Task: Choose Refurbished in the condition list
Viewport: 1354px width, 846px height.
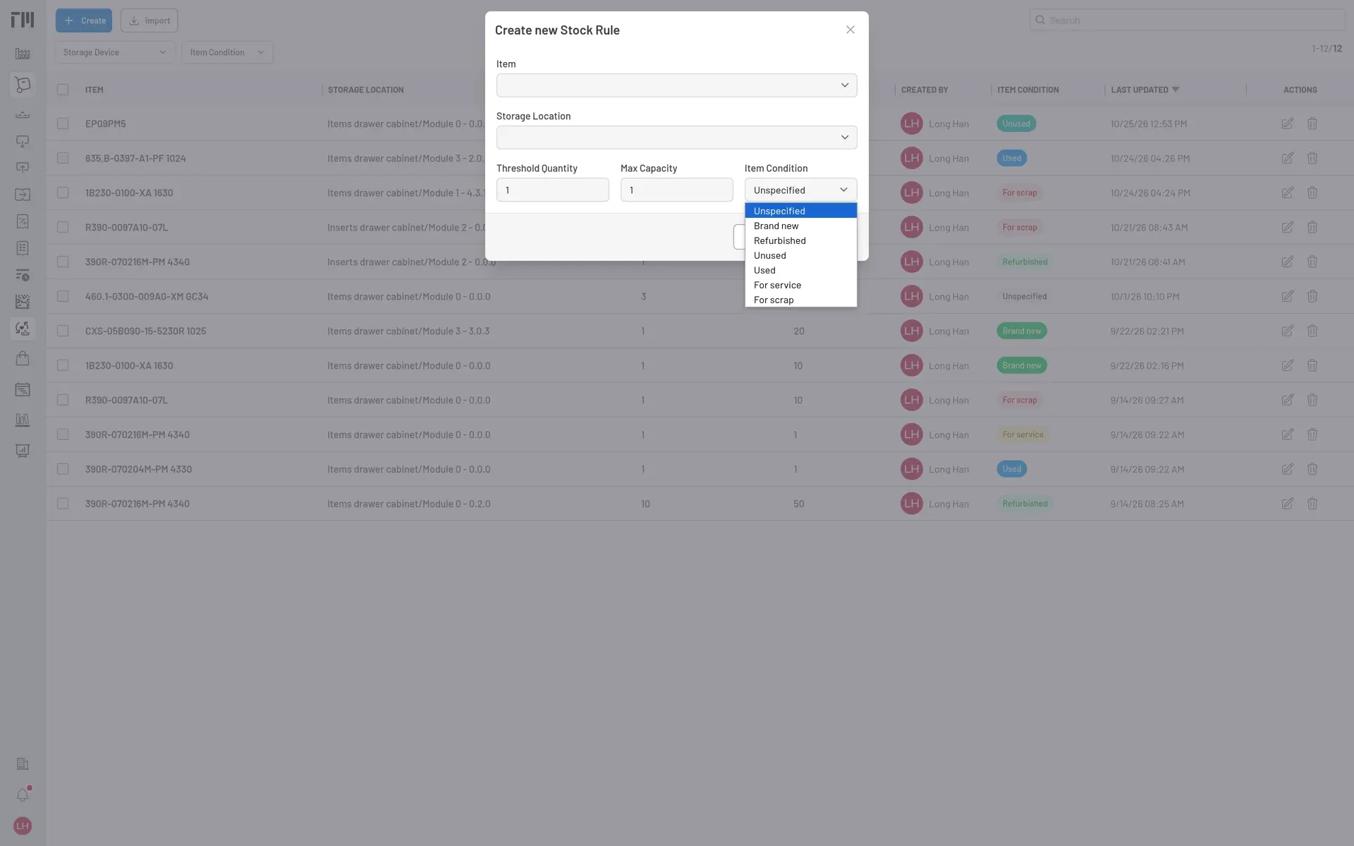Action: pos(800,240)
